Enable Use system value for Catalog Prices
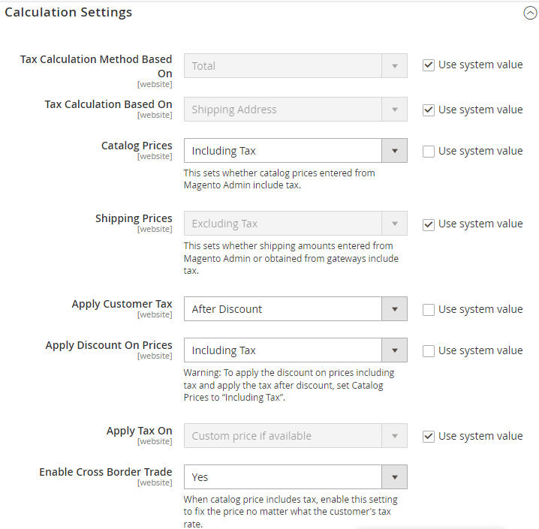 (x=429, y=151)
